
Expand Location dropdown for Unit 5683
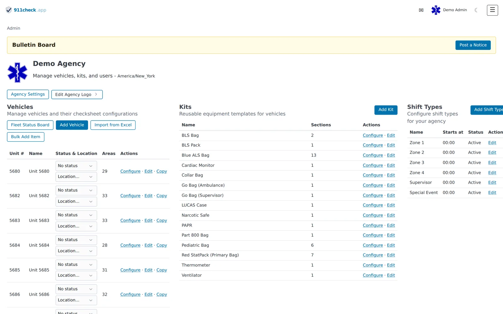click(76, 226)
